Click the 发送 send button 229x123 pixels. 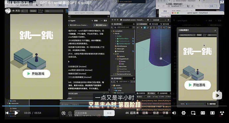pyautogui.click(x=109, y=113)
